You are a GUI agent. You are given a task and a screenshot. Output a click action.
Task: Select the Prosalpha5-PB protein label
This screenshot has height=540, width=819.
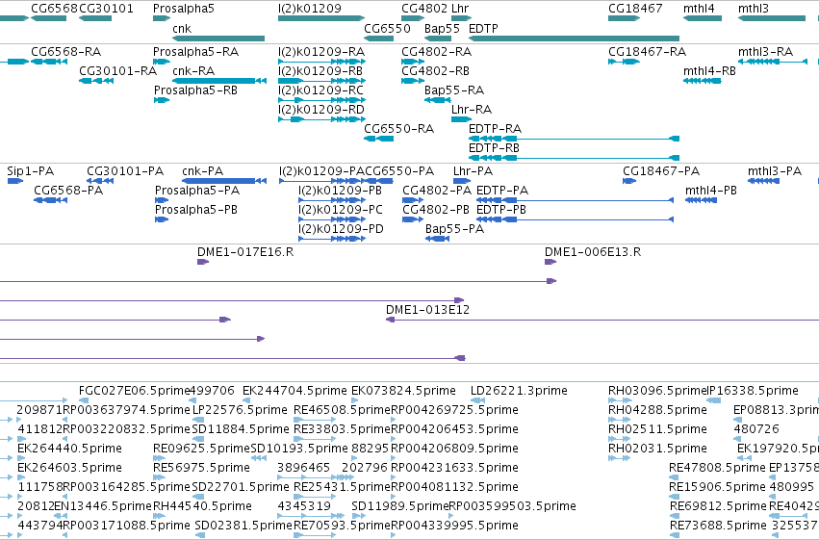point(196,210)
